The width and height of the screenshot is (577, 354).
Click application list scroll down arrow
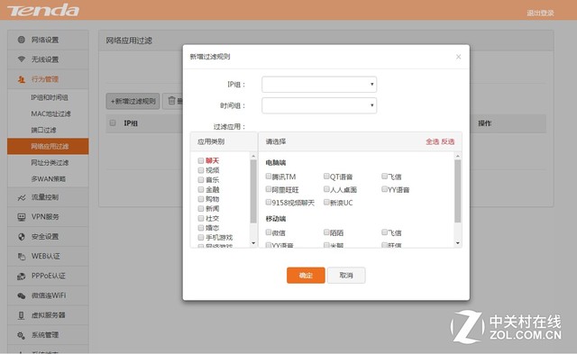[458, 243]
